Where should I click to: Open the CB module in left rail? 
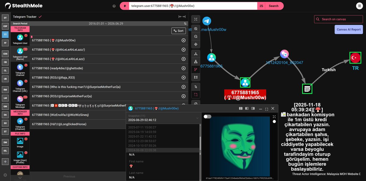tap(5, 62)
